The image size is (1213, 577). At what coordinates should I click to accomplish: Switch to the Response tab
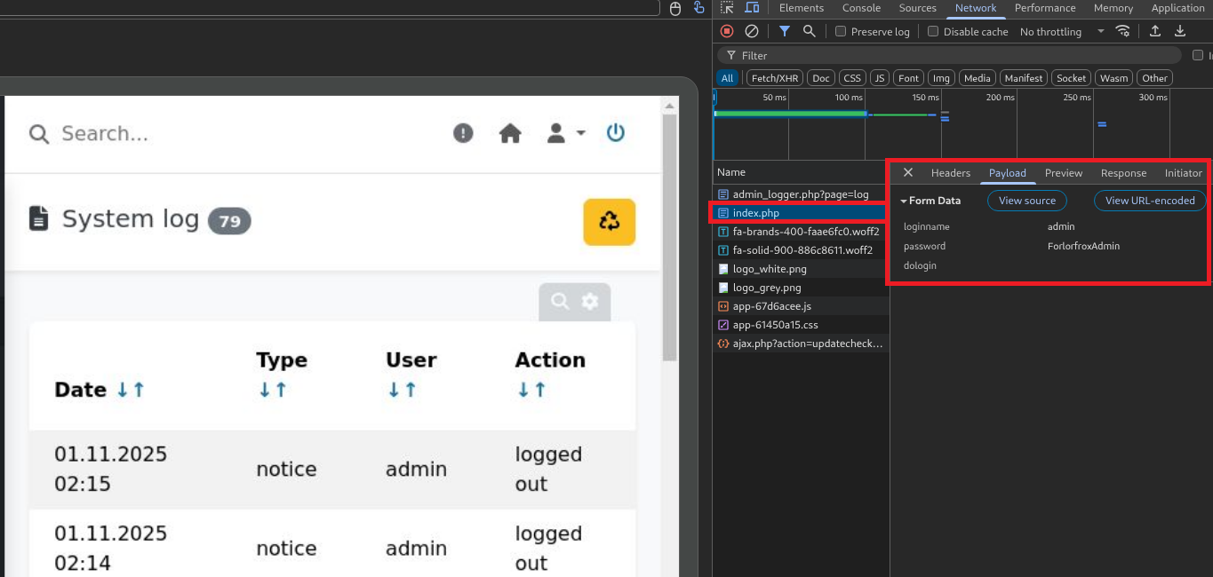tap(1123, 173)
